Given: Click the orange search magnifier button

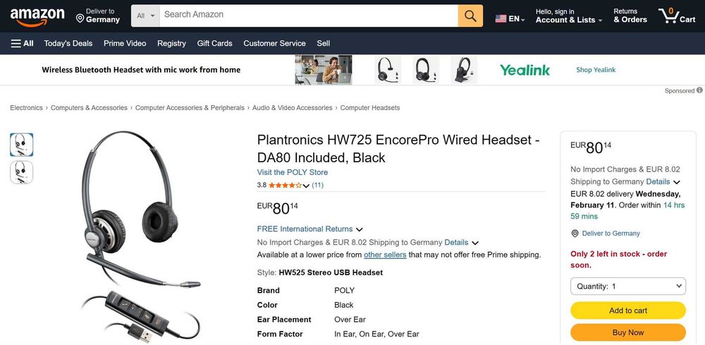Looking at the screenshot, I should [x=470, y=16].
